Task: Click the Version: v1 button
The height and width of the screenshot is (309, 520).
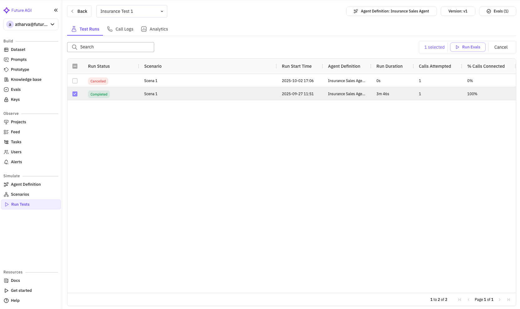Action: 458,11
